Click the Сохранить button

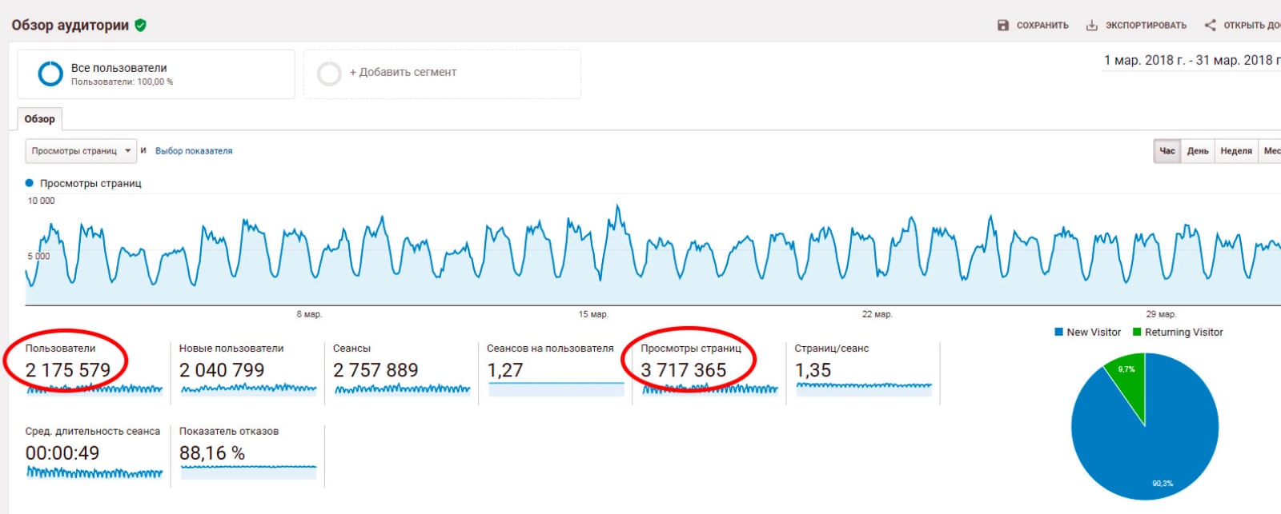click(x=1042, y=26)
